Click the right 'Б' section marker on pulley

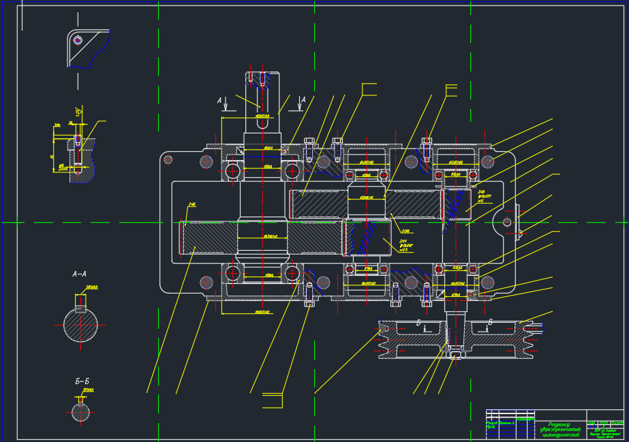(490, 323)
